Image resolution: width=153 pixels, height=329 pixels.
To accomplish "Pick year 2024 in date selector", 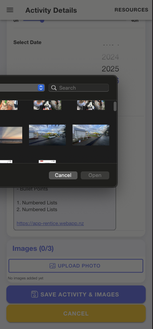I will click(x=110, y=57).
